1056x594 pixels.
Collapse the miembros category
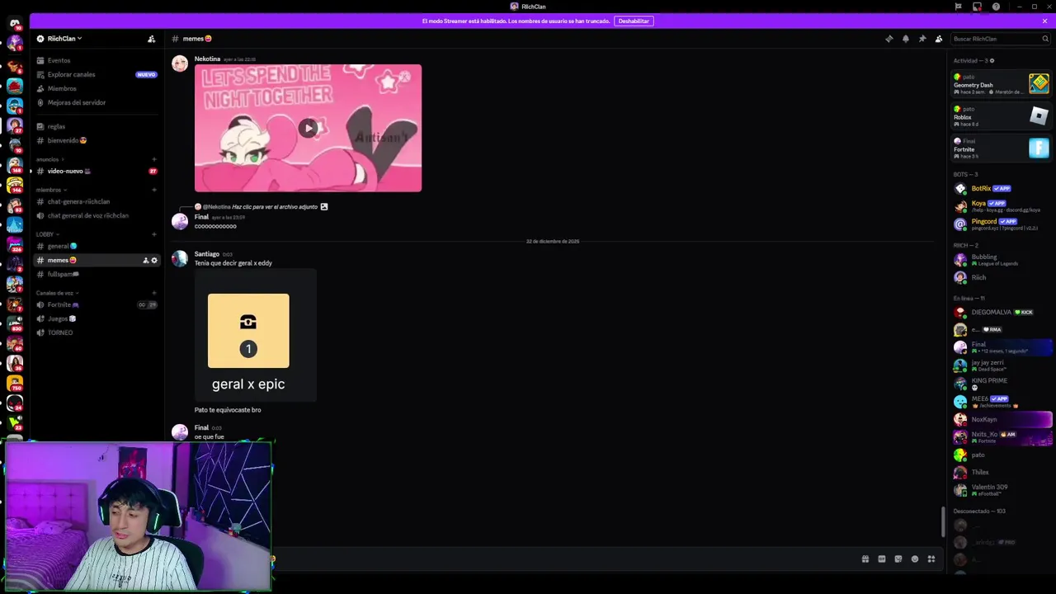(51, 190)
